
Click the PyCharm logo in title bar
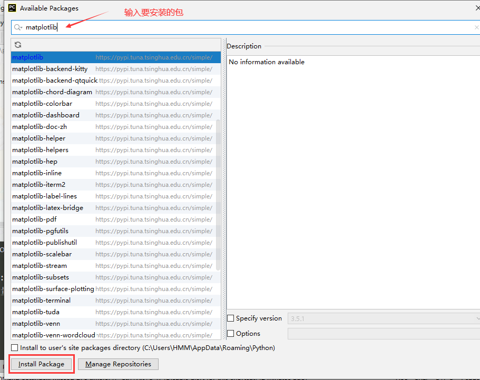(12, 8)
